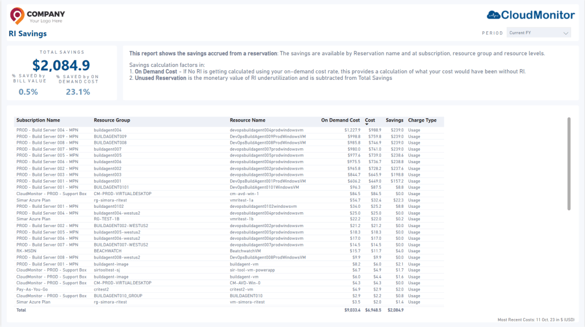Viewport: 585px width, 327px height.
Task: Click resource group sirtooltest-sj
Action: click(x=107, y=270)
